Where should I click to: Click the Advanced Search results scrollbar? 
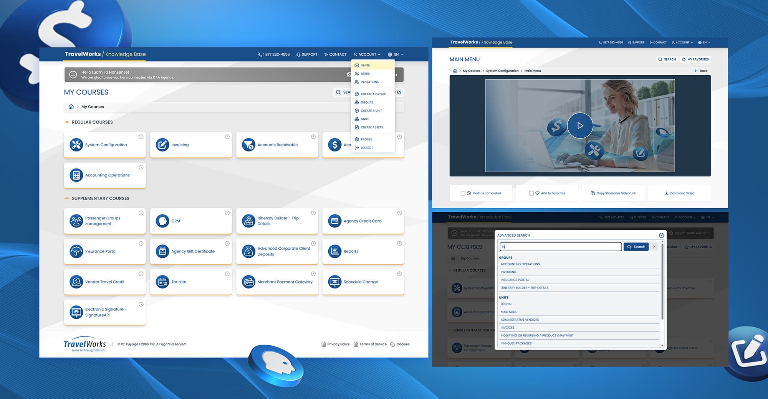pyautogui.click(x=662, y=281)
